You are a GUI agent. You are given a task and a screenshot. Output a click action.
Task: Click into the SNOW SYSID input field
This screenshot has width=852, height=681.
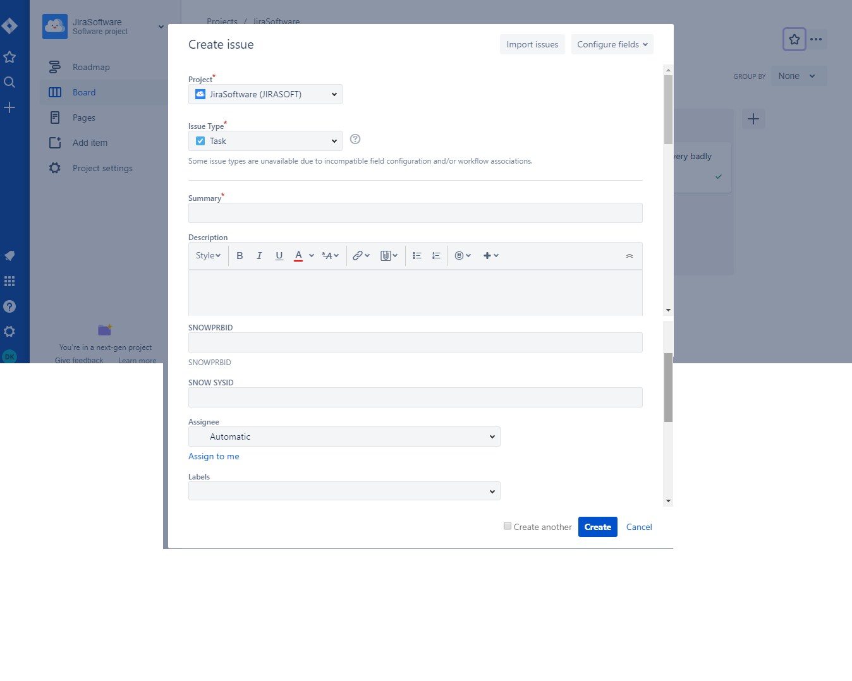tap(415, 397)
